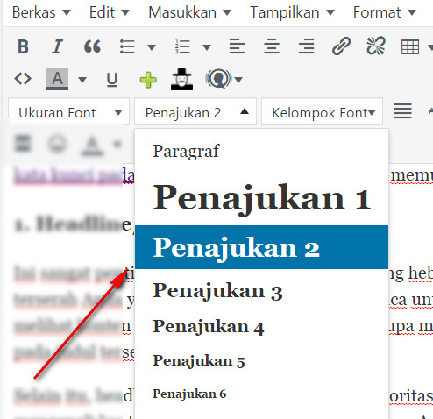Choose Penajukan 5 heading style
Viewport: 433px width, 419px height.
(x=261, y=360)
